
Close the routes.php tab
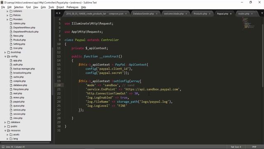(x=252, y=14)
